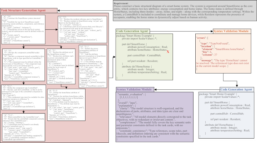Click "attribute temperatureSetting : Real;" in blue box
This screenshot has height=143, width=257.
(230, 131)
